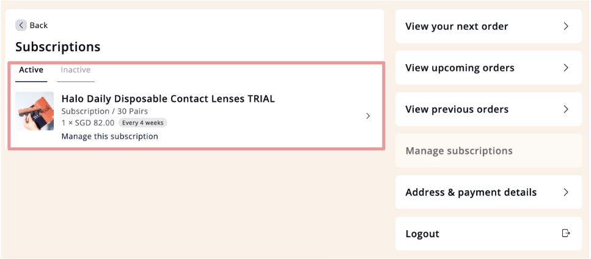Click the Every 4 weeks badge
This screenshot has width=591, height=259.
click(143, 123)
